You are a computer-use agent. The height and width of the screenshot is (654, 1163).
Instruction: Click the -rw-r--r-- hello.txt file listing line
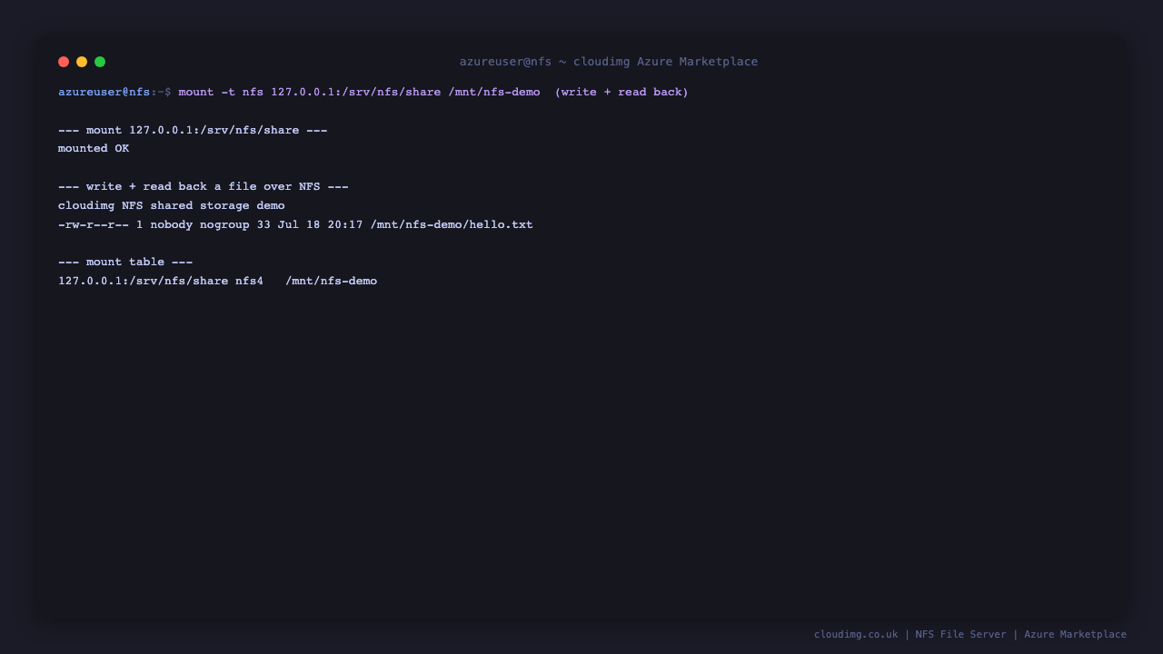pos(295,224)
